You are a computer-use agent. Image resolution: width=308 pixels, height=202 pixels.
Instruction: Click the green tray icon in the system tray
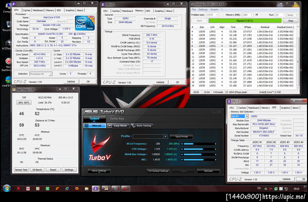[276, 189]
